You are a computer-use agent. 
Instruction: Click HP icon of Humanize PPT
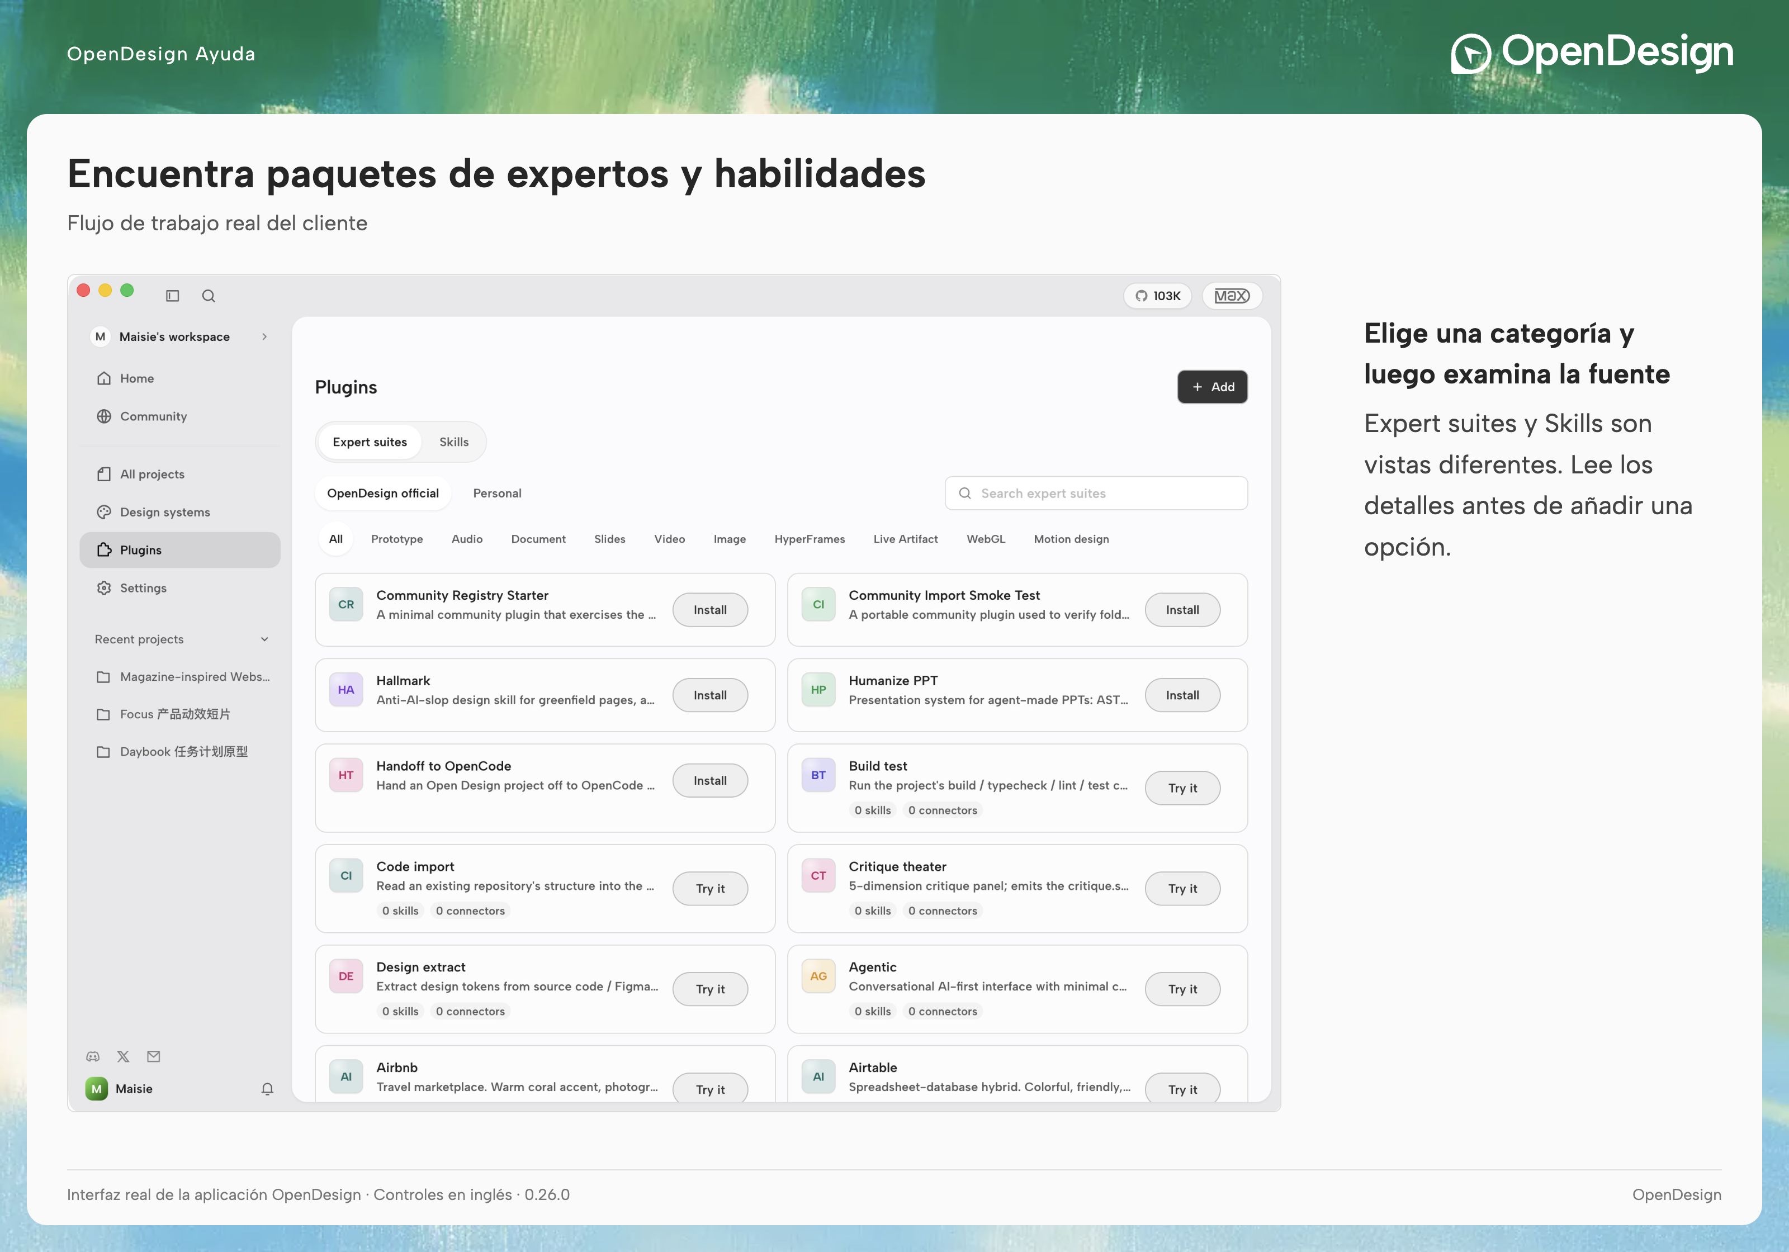point(818,690)
